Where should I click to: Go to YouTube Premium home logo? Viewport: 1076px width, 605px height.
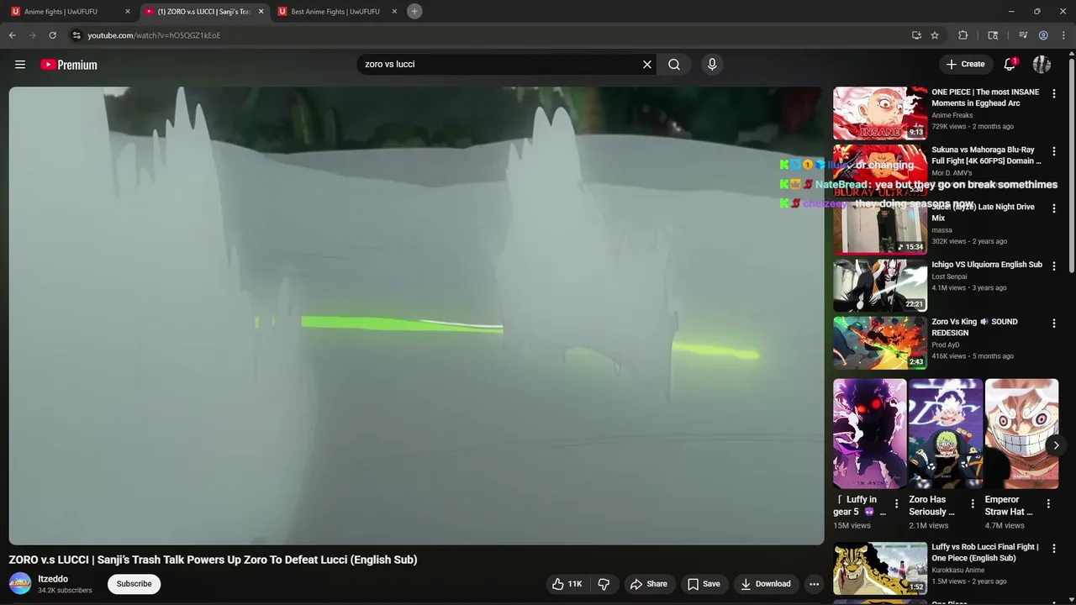(69, 65)
